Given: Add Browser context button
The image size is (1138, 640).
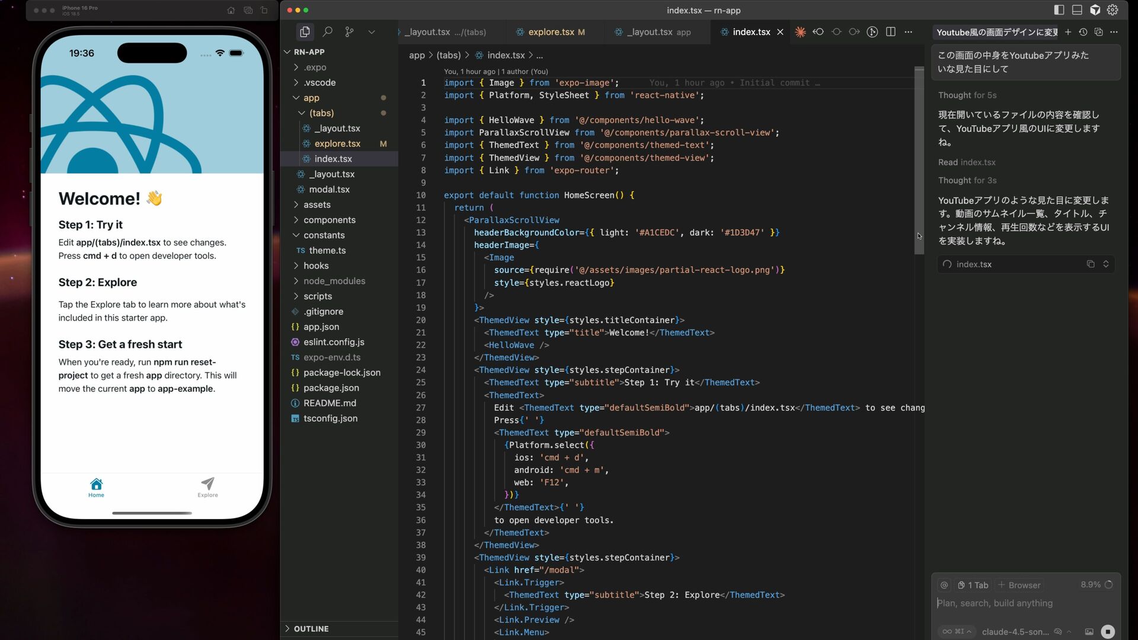Looking at the screenshot, I should (x=1019, y=585).
